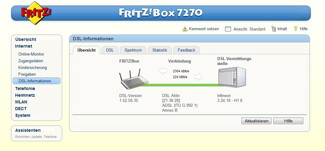Open Übersicht in the sidebar menu

pyautogui.click(x=26, y=39)
